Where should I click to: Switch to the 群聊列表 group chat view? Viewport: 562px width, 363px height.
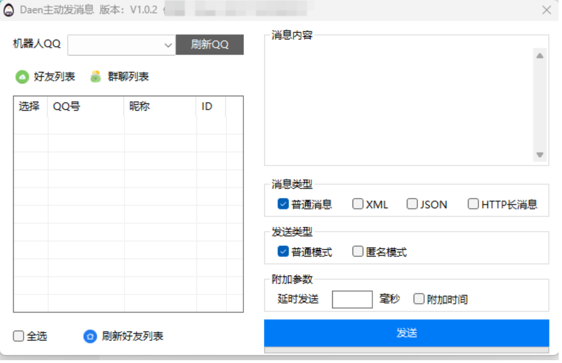click(127, 76)
